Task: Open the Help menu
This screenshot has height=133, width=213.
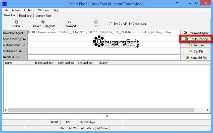Action: [x=56, y=10]
